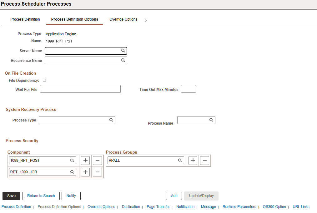
Task: Open the lookup for Process Group APALL
Action: click(x=180, y=160)
